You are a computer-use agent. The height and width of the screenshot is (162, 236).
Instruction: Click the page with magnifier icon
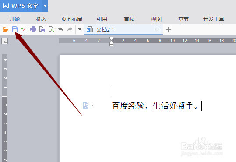pos(52,29)
